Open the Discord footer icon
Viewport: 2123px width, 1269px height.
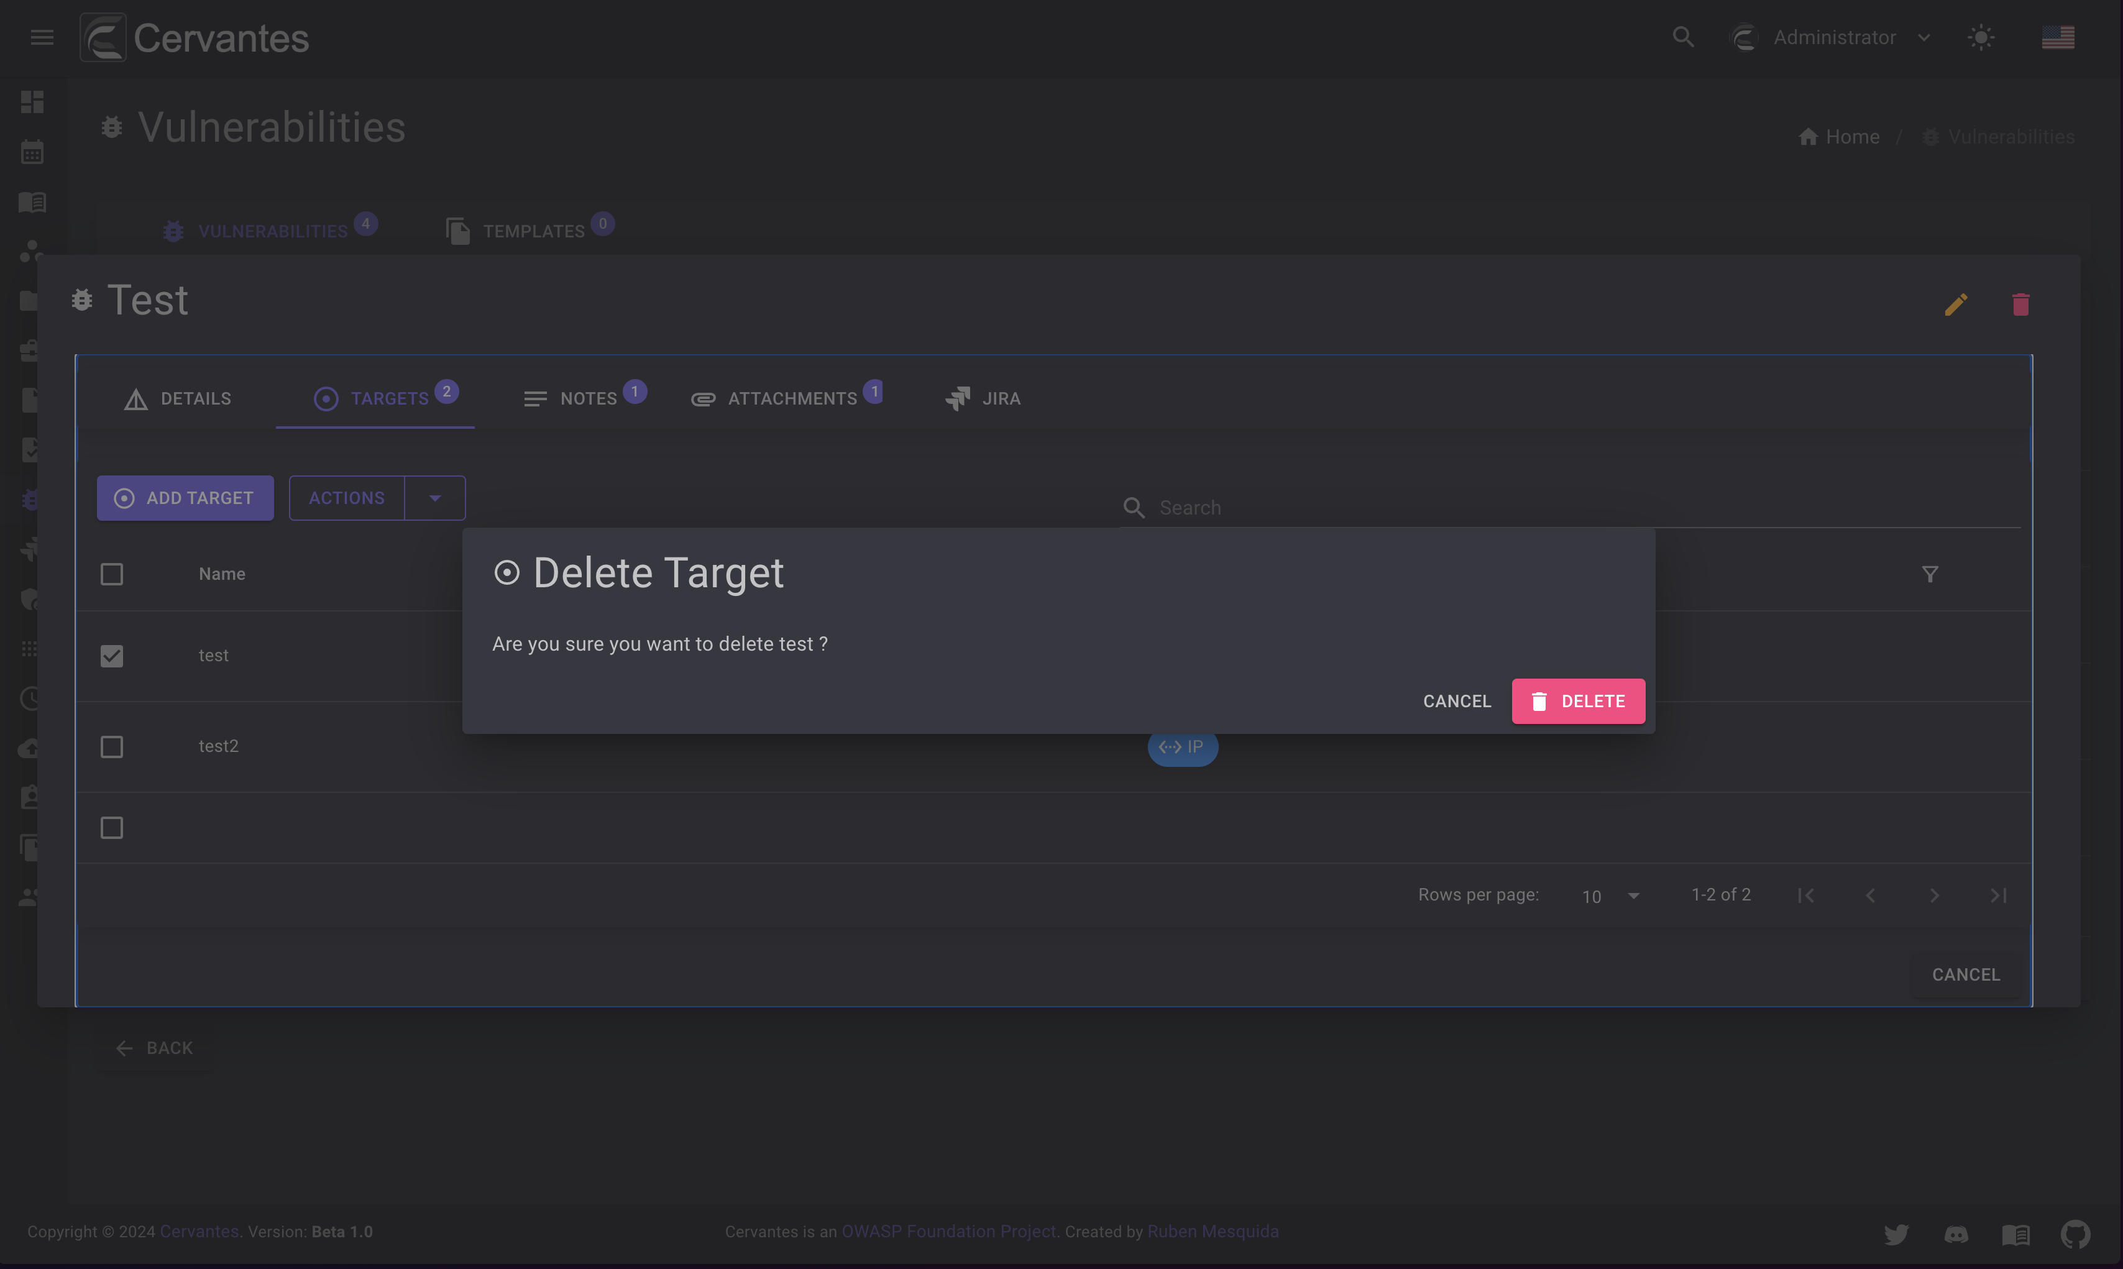[x=1955, y=1234]
